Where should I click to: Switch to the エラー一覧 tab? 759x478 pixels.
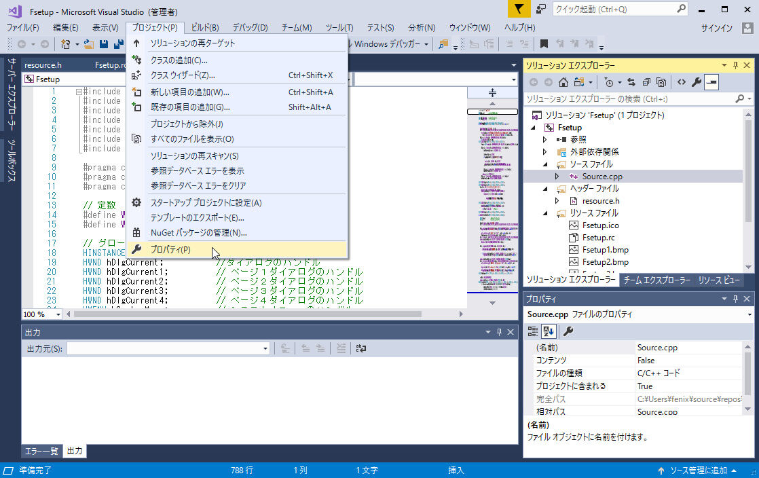[41, 451]
